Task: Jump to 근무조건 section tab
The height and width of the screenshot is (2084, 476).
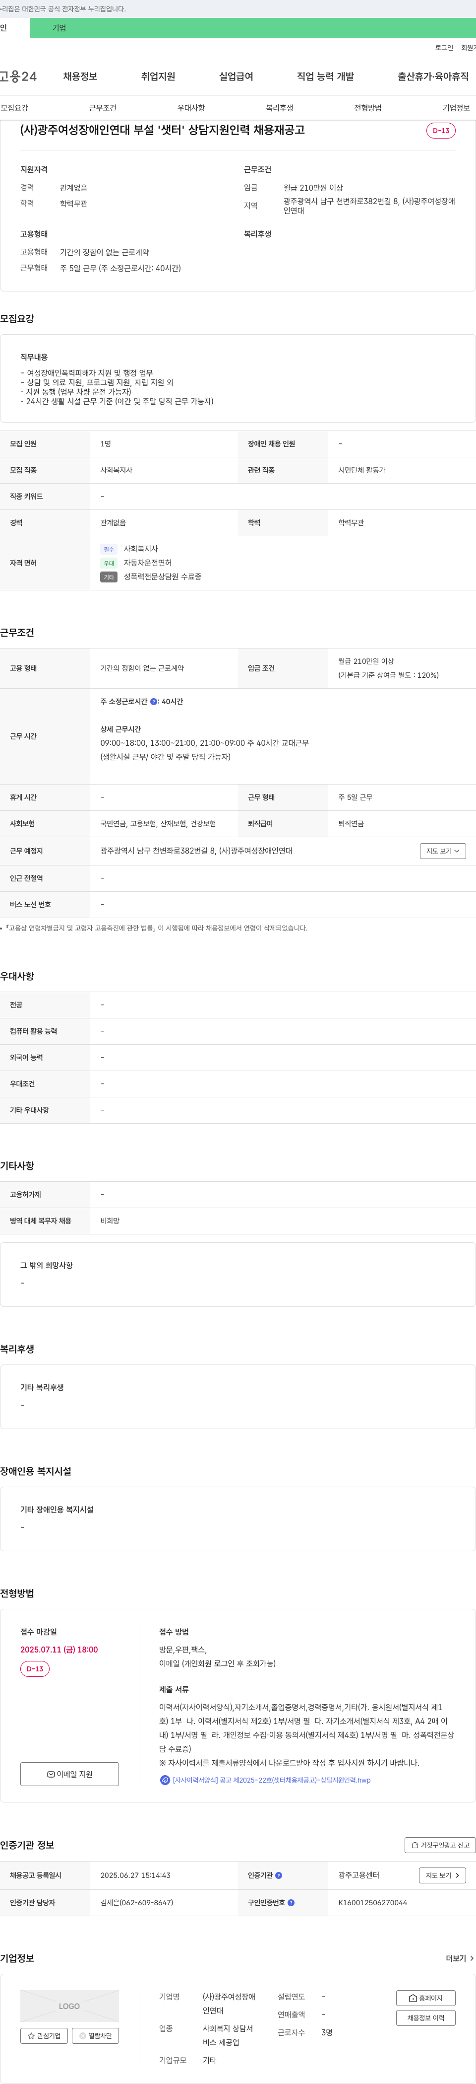Action: coord(103,108)
